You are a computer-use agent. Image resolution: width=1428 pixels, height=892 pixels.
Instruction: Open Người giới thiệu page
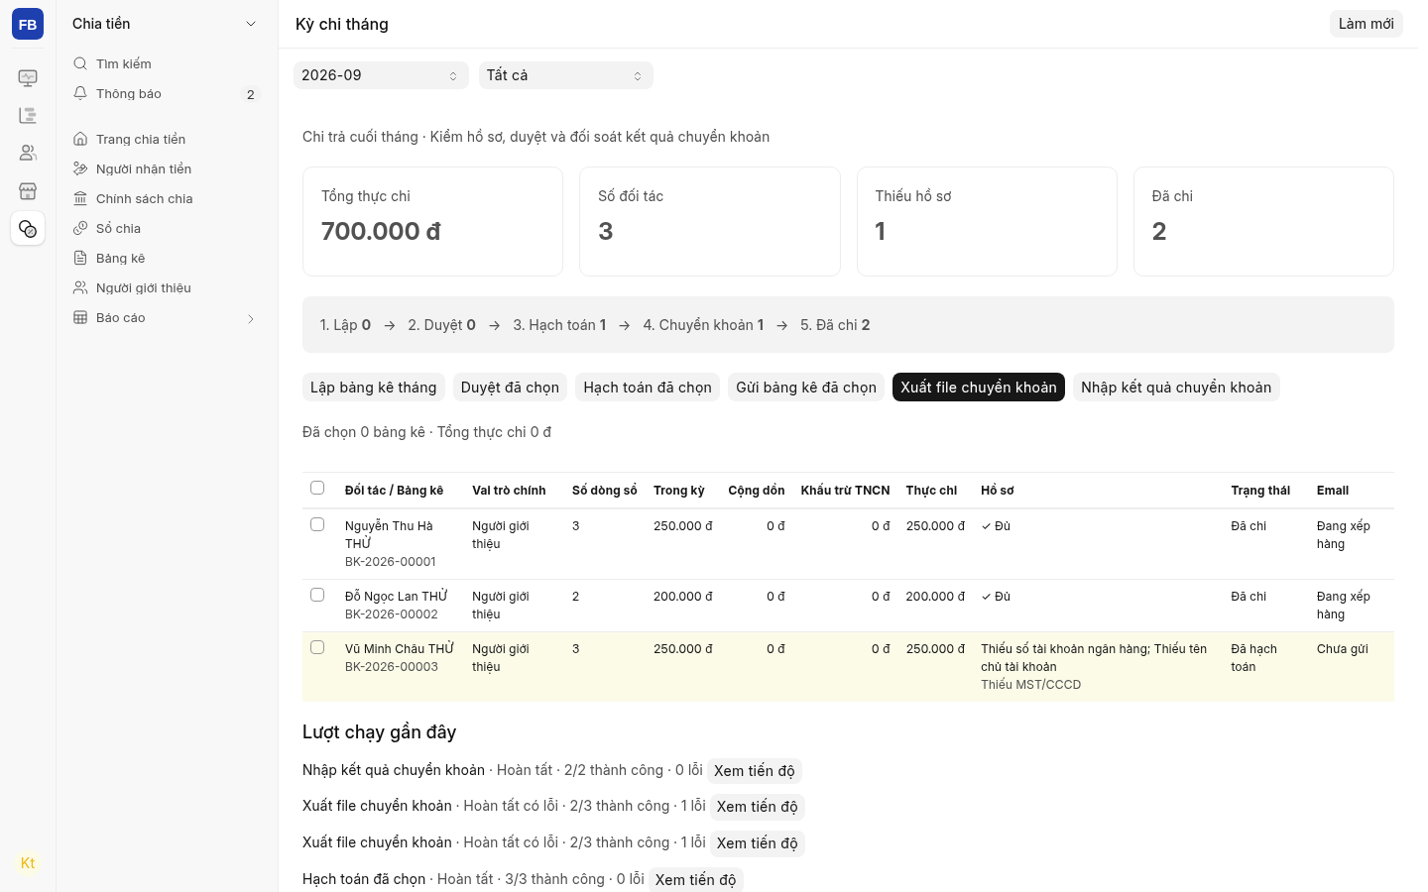click(x=167, y=287)
